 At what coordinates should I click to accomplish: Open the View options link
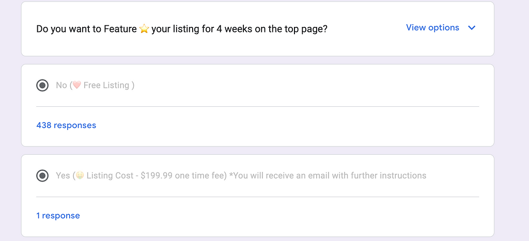[x=432, y=28]
